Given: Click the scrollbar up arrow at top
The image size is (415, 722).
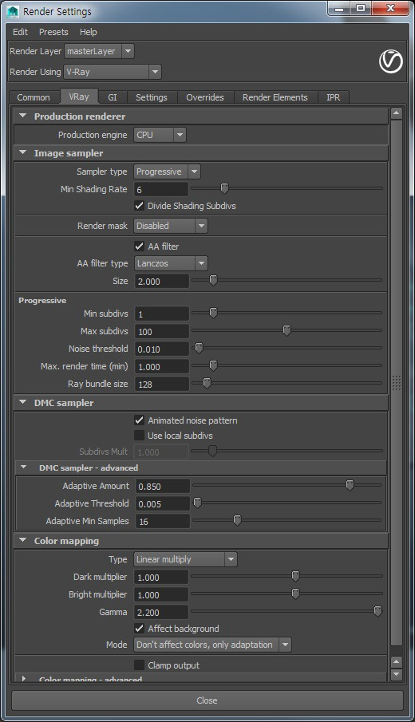Looking at the screenshot, I should click(396, 113).
